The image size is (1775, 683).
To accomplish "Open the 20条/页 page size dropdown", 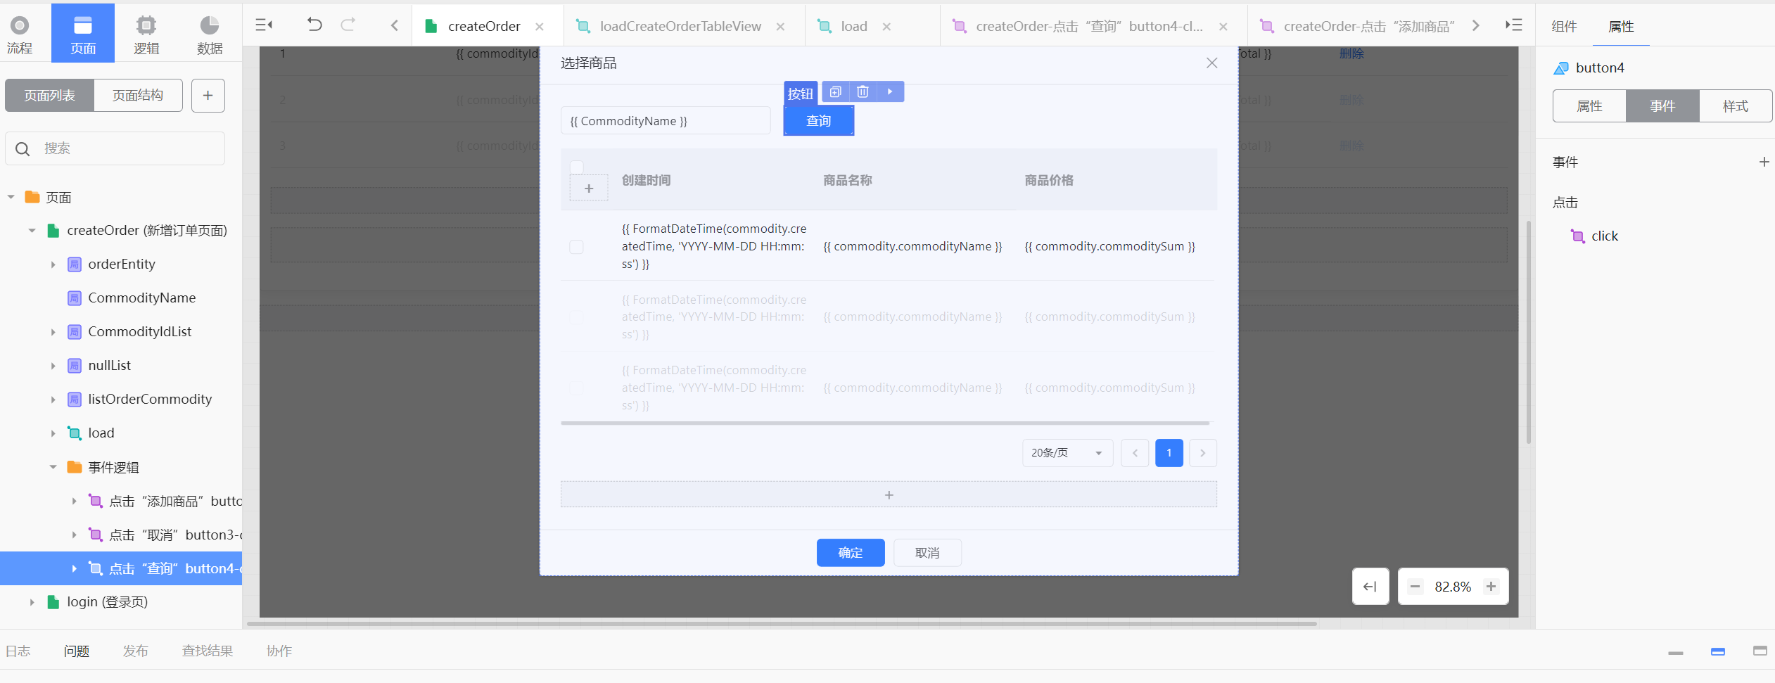I will click(x=1067, y=453).
